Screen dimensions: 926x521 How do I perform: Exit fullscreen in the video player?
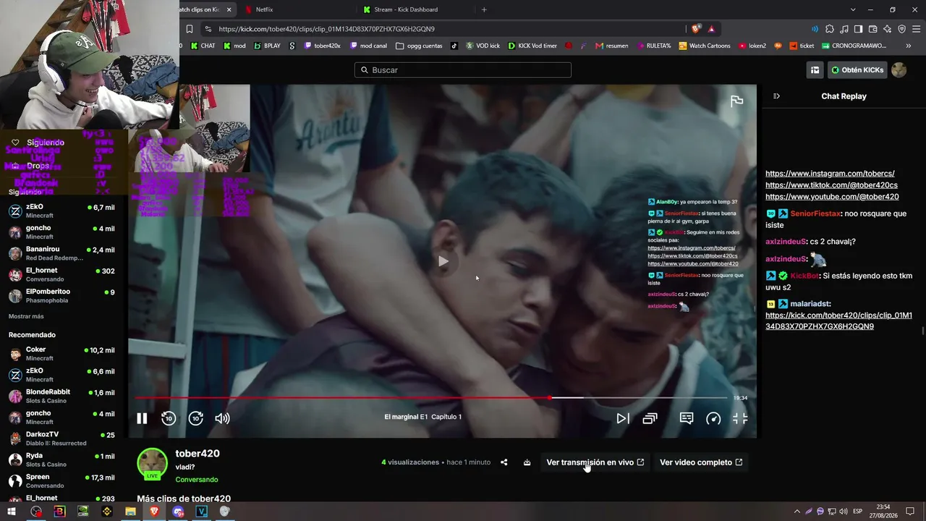point(740,418)
